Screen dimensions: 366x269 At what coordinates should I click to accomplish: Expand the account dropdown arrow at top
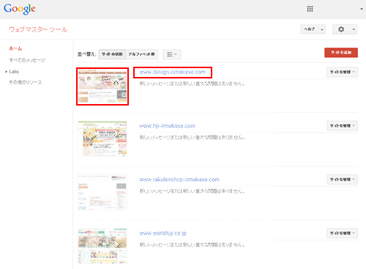[x=362, y=9]
